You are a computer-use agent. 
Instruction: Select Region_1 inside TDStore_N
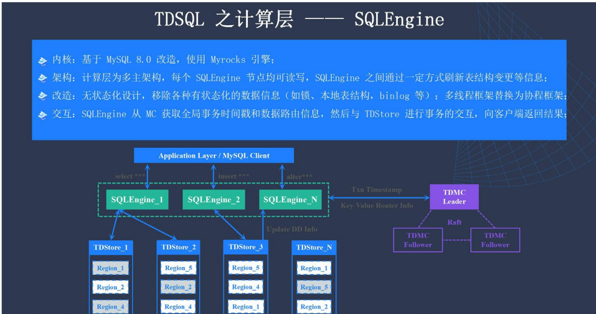tap(314, 268)
